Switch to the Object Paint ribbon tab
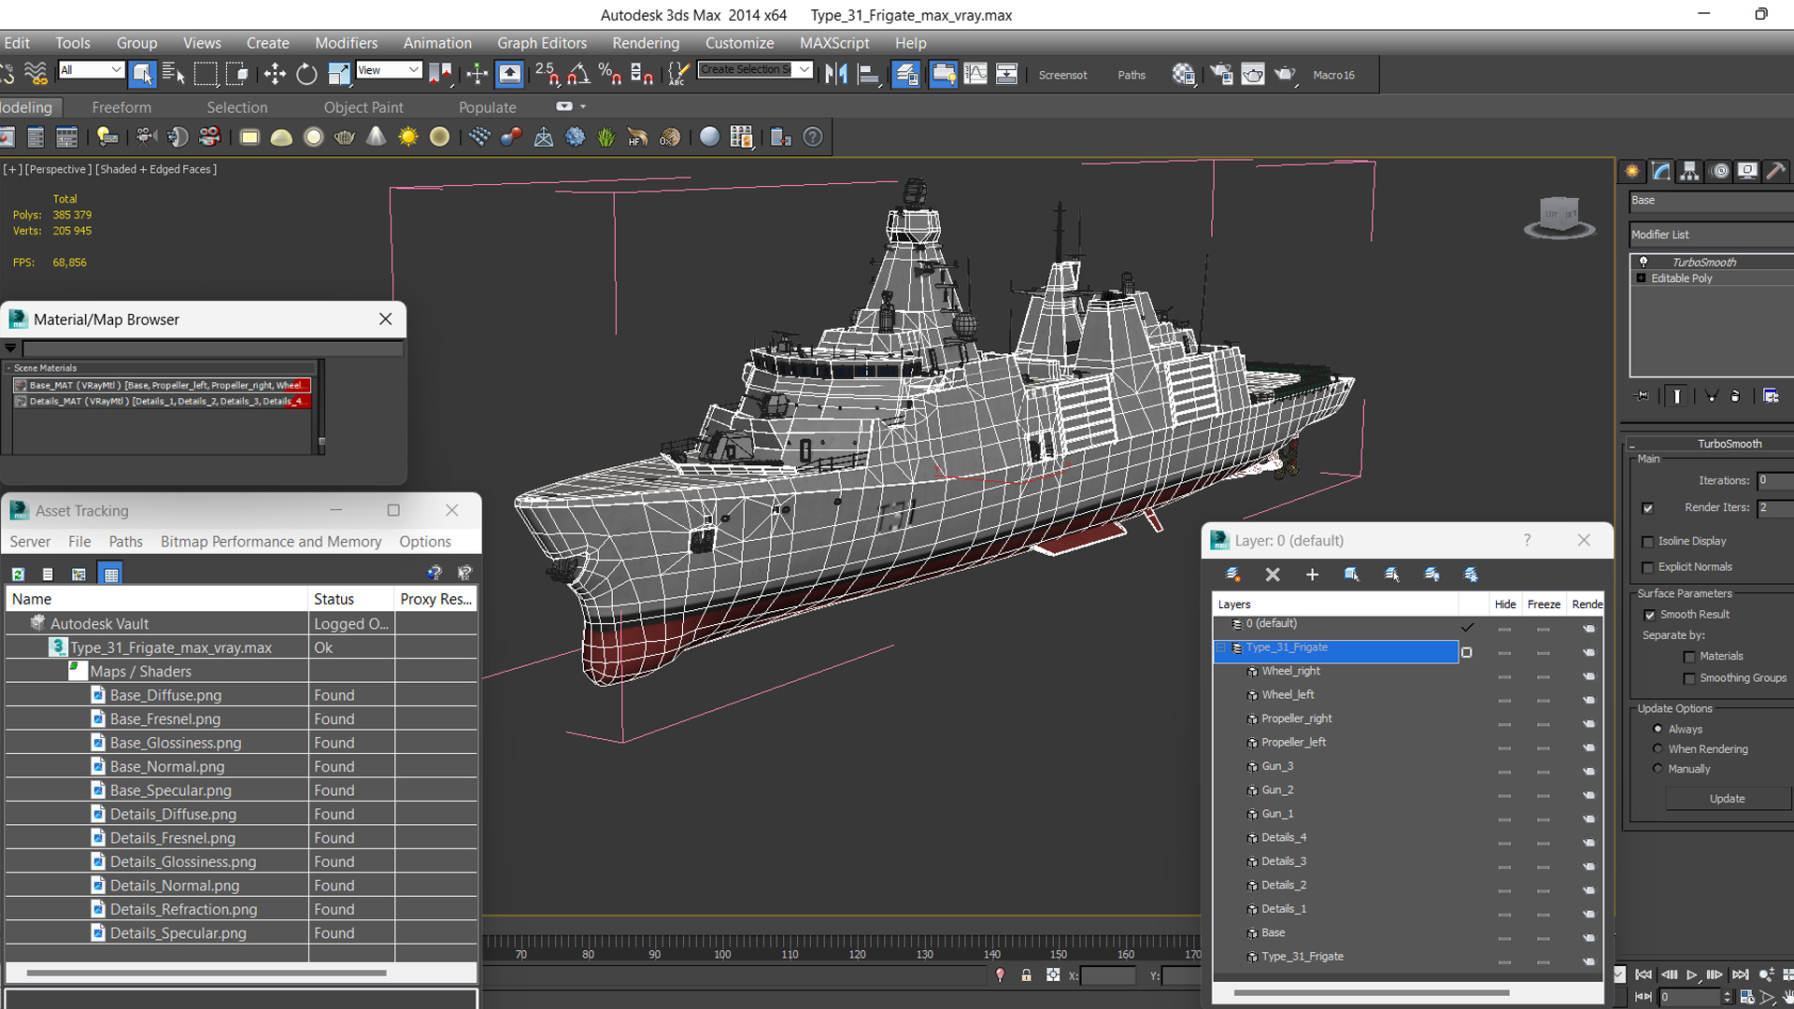This screenshot has height=1009, width=1794. 363,107
